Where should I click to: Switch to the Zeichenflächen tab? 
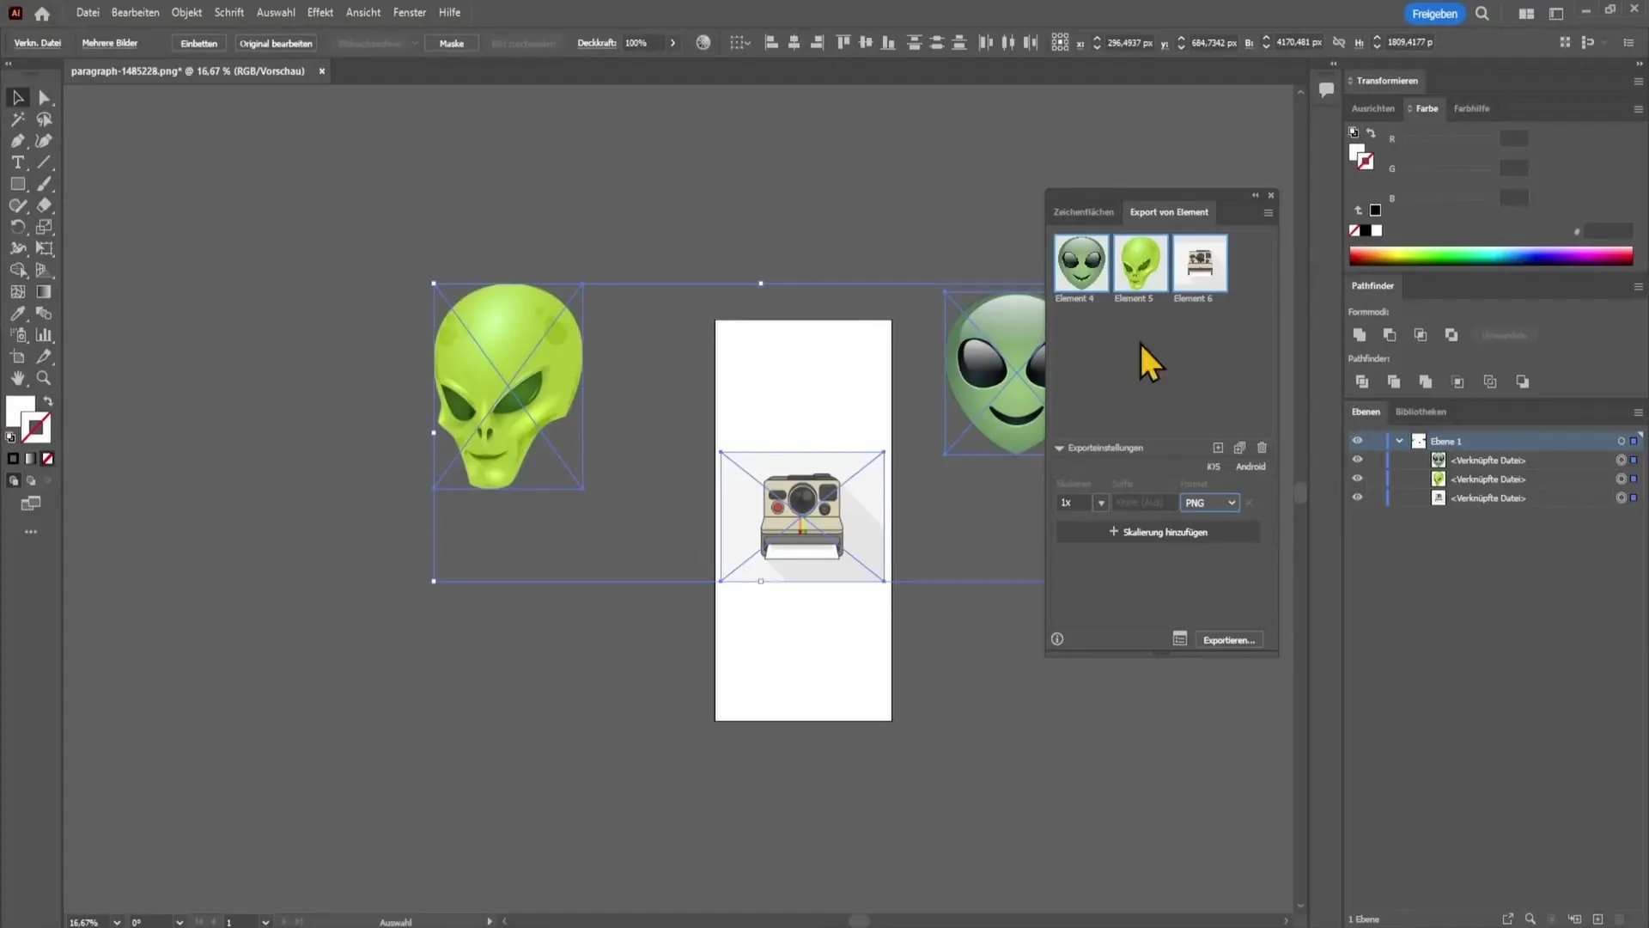click(x=1083, y=212)
